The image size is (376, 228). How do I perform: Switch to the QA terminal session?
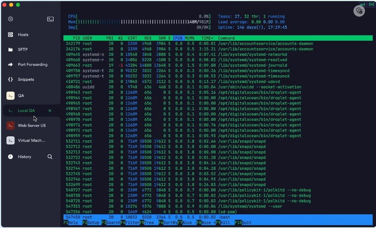coord(21,96)
